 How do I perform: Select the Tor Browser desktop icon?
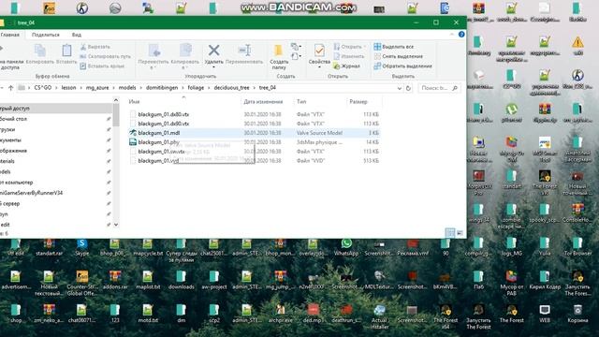pyautogui.click(x=577, y=247)
